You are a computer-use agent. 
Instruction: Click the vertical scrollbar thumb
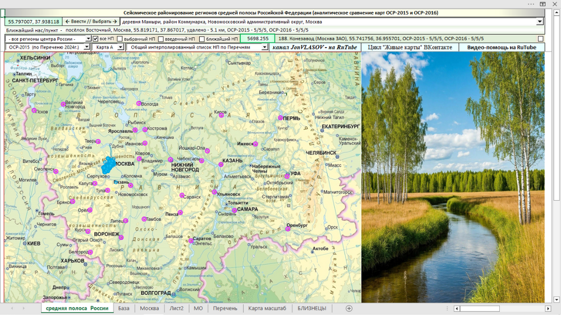click(557, 107)
